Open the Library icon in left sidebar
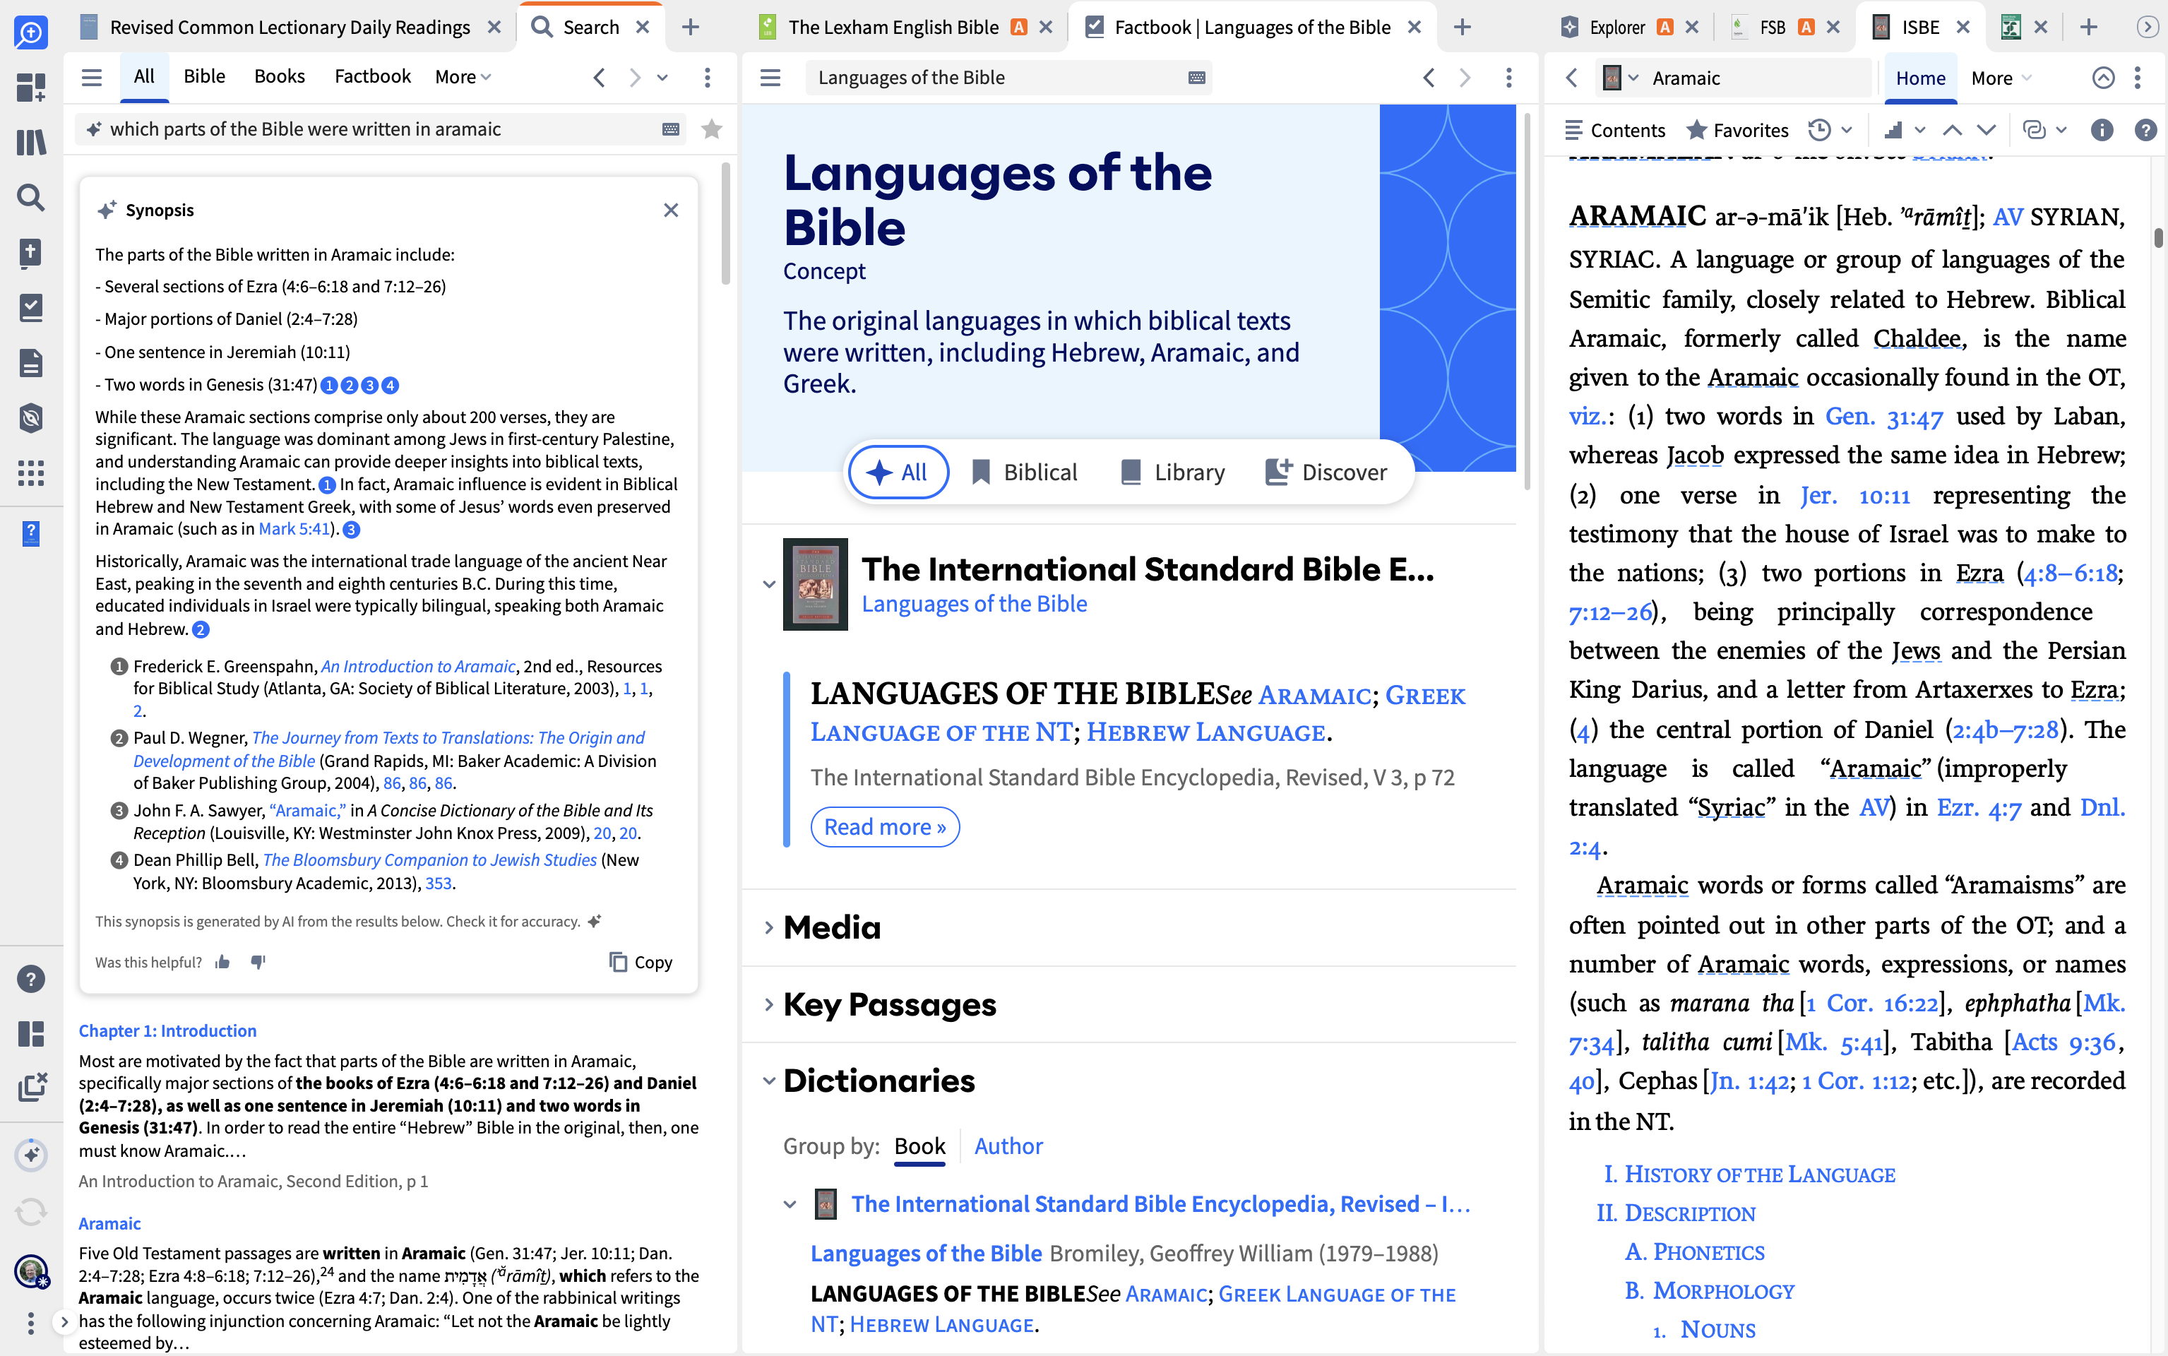The image size is (2168, 1356). click(30, 142)
